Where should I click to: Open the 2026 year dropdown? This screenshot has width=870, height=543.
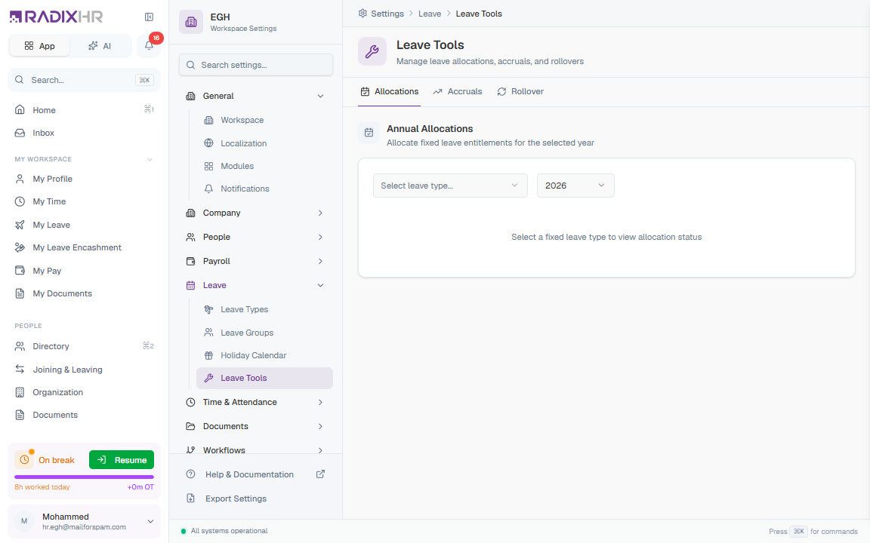coord(575,186)
